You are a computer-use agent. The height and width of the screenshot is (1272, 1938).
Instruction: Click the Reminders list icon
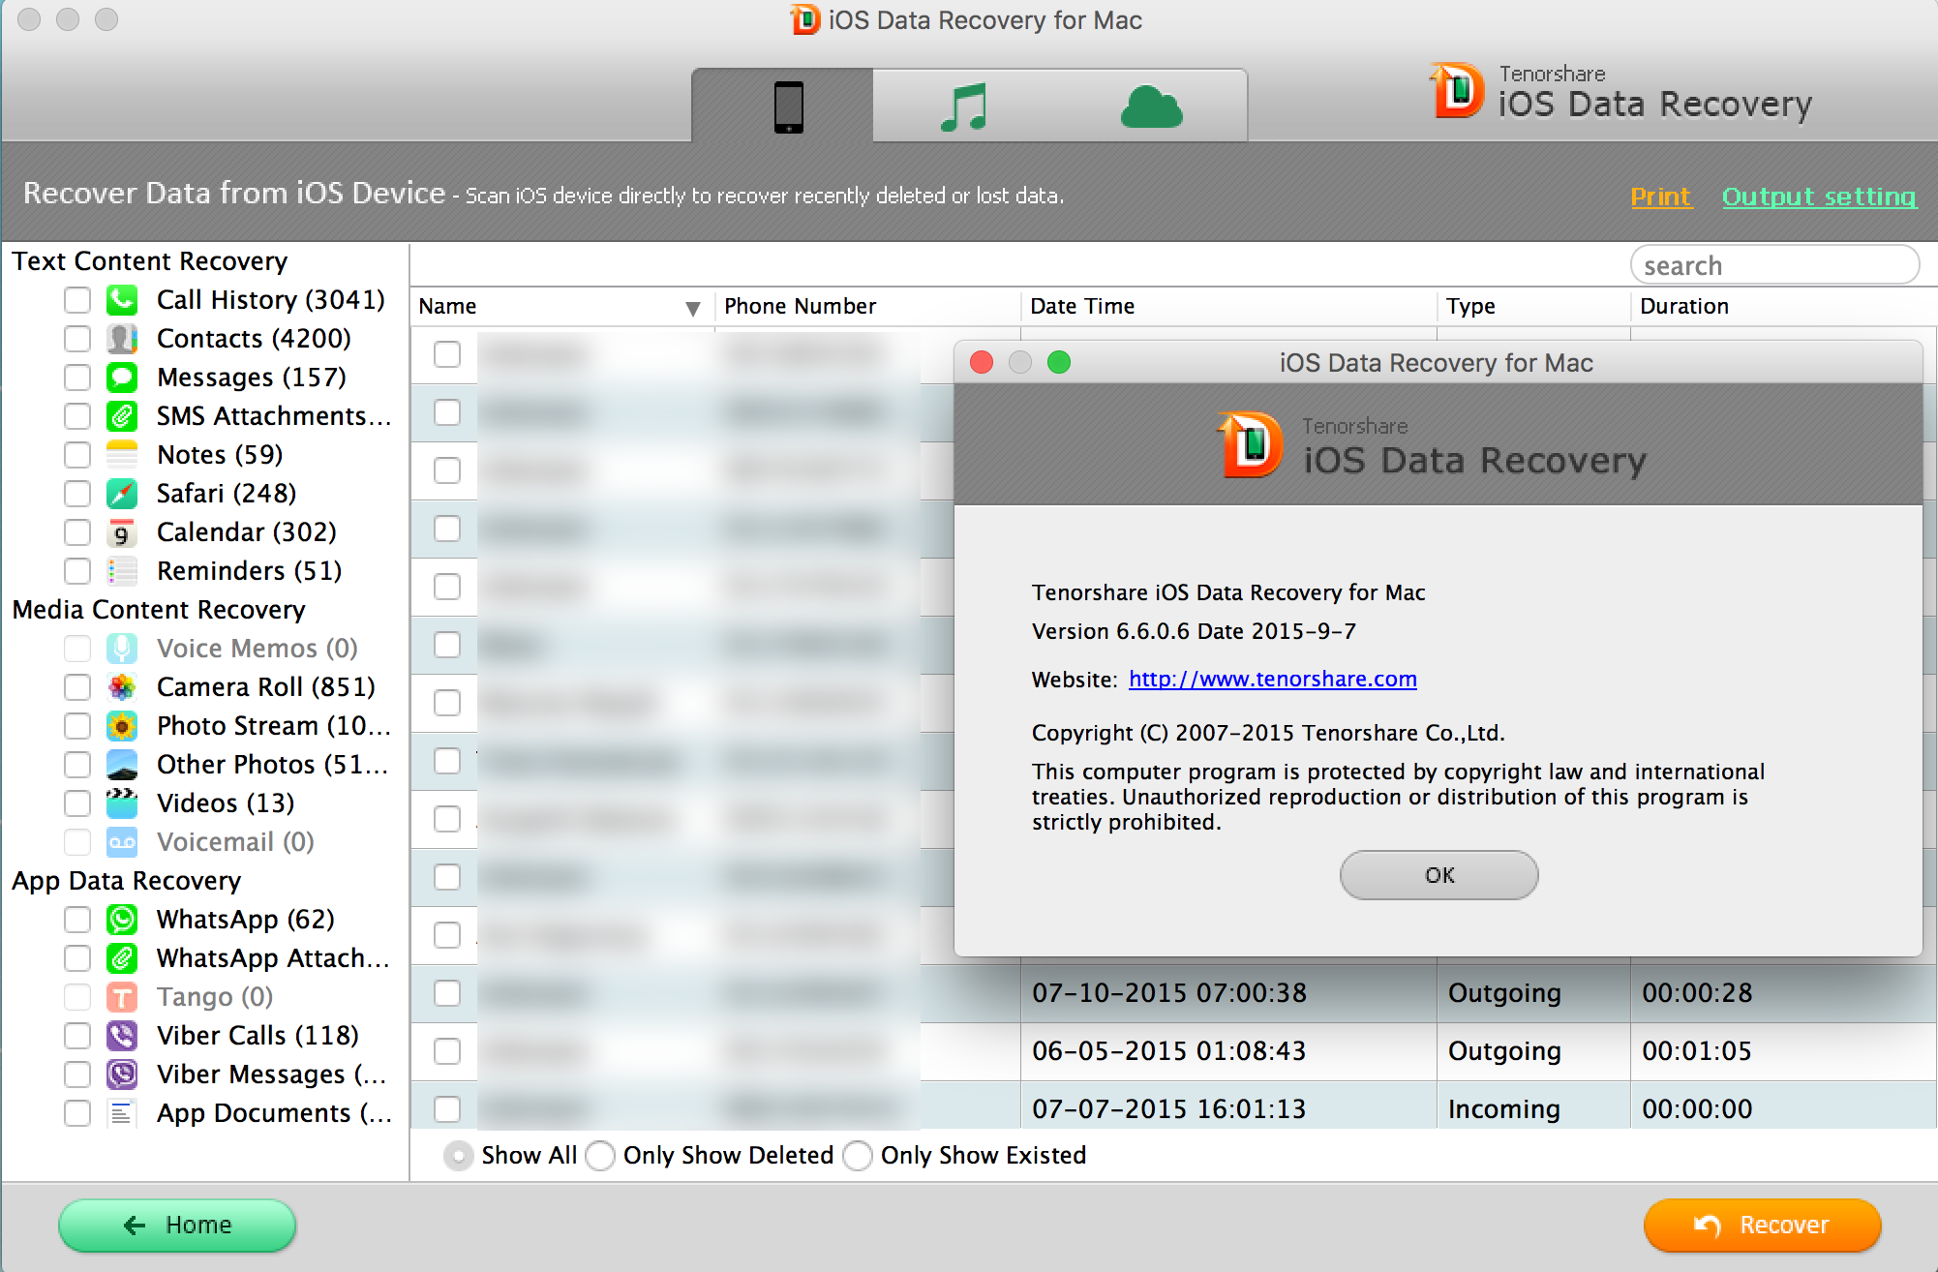click(x=122, y=571)
